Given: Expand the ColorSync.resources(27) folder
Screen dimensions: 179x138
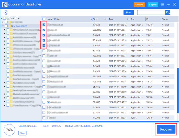Looking at the screenshot, I should (x=5, y=52).
